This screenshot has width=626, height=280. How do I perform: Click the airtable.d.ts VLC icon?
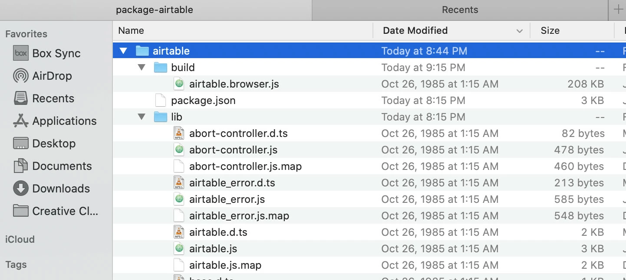click(x=179, y=232)
